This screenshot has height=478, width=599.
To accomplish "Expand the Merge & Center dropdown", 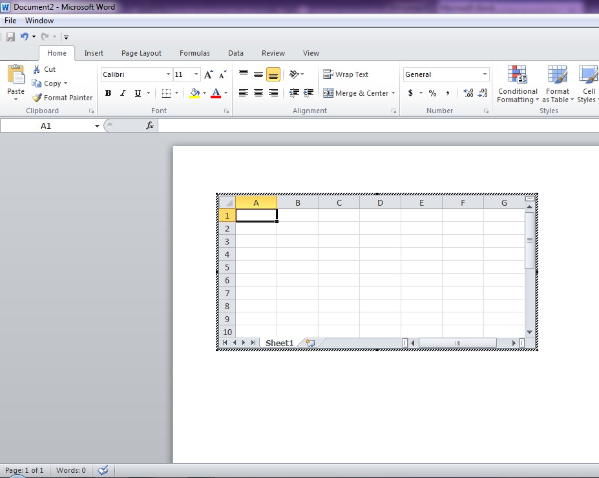I will click(x=393, y=92).
